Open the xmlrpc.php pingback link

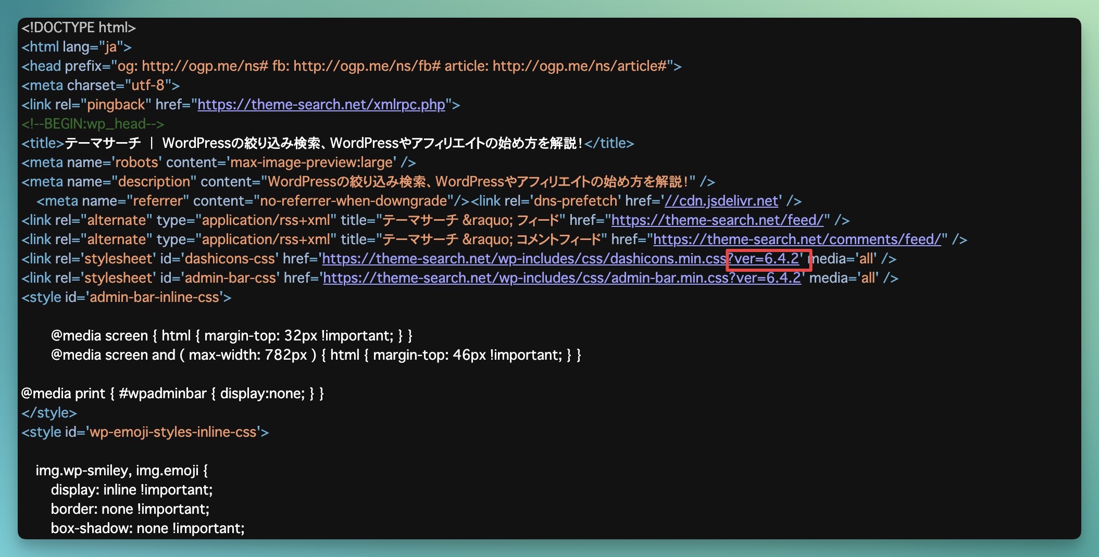(321, 105)
